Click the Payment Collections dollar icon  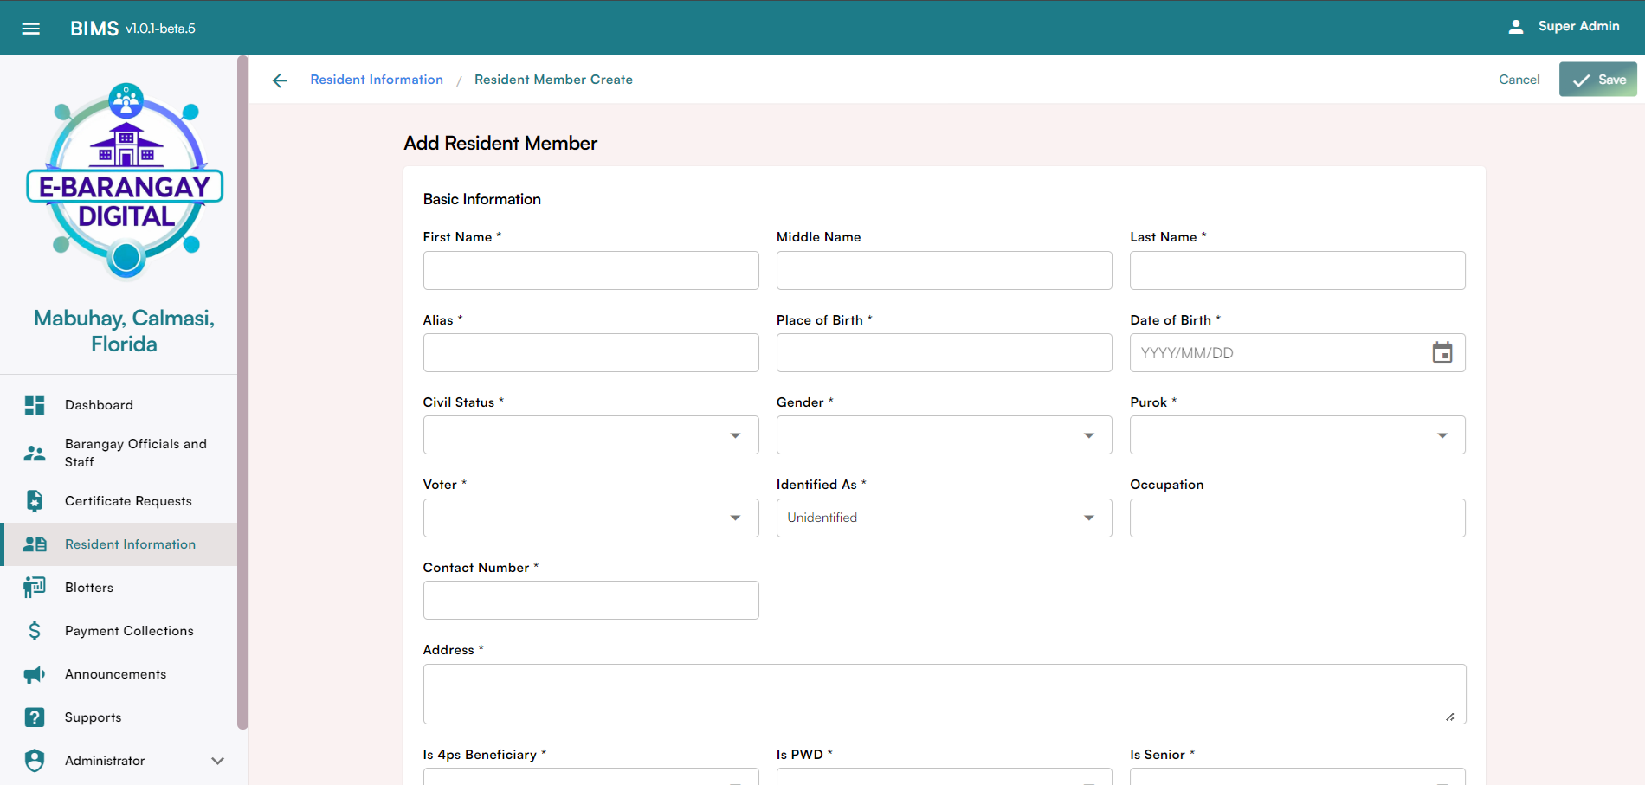point(35,631)
